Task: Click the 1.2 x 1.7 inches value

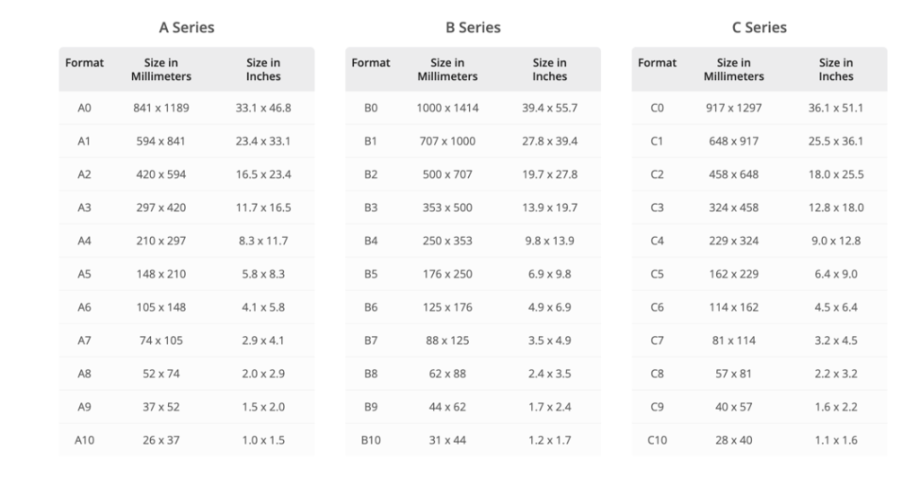Action: [550, 440]
